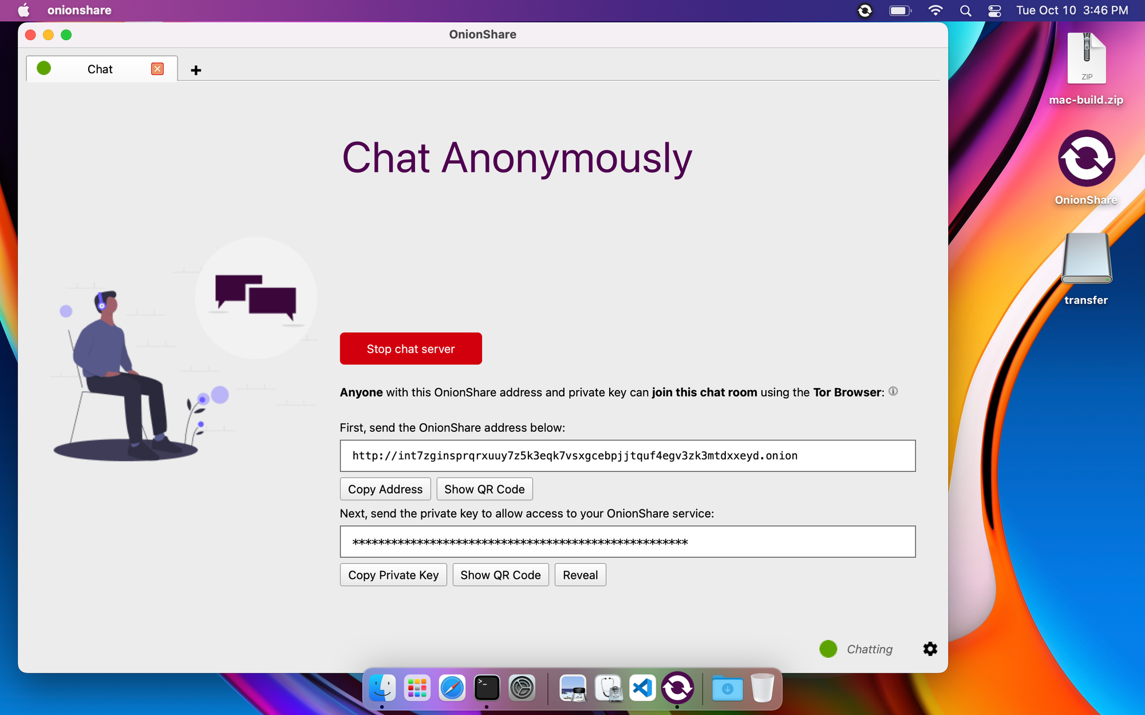Open Preview from the dock
Viewport: 1145px width, 715px height.
(x=571, y=687)
